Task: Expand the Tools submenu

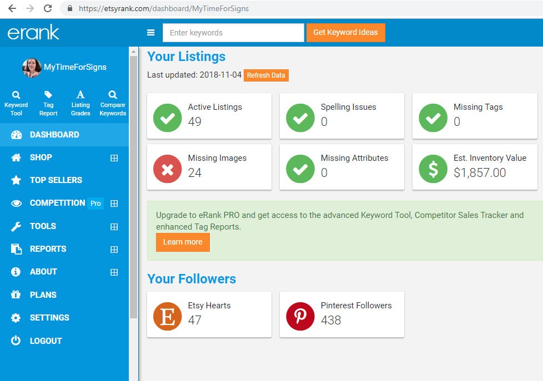Action: pyautogui.click(x=114, y=226)
